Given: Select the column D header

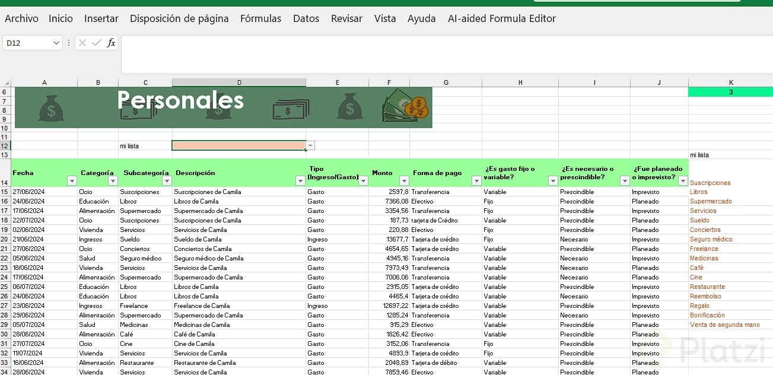Looking at the screenshot, I should pyautogui.click(x=239, y=82).
